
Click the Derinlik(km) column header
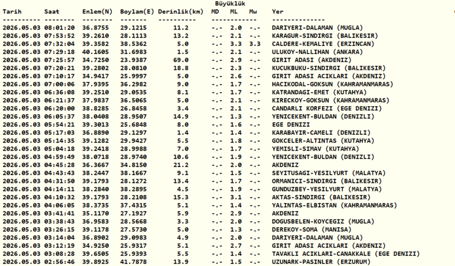point(180,11)
